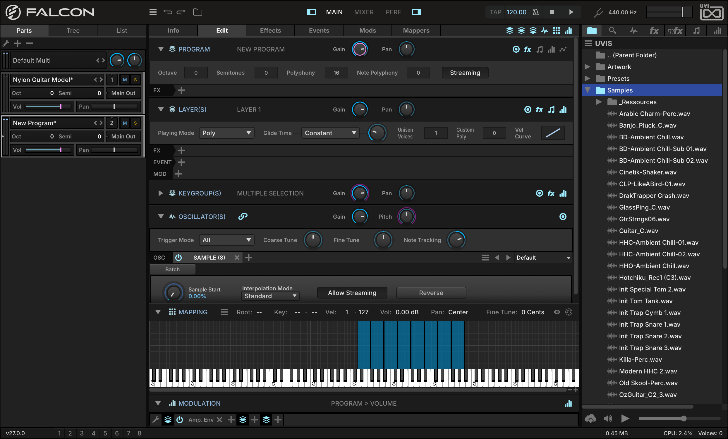Click the cloud download icon
Viewport: 728px width, 439px height.
point(590,418)
